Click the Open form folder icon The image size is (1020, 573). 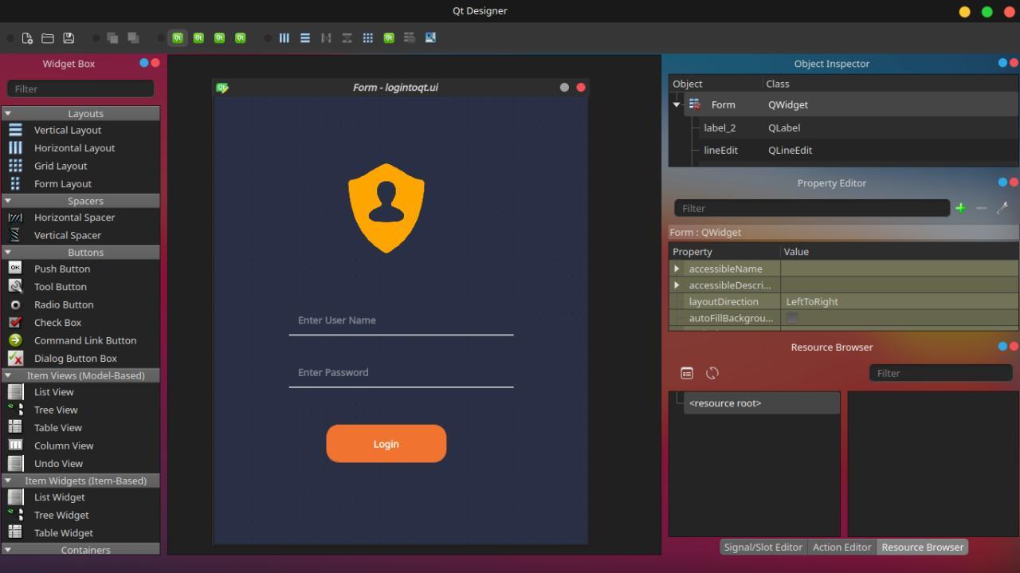[48, 37]
